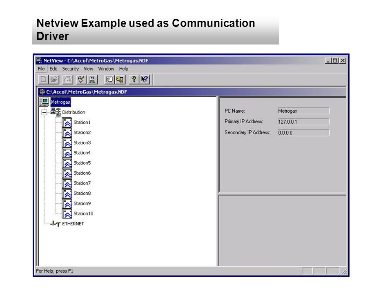Viewport: 392px width, 294px height.
Task: Click the Station4 controller icon
Action: 67,153
